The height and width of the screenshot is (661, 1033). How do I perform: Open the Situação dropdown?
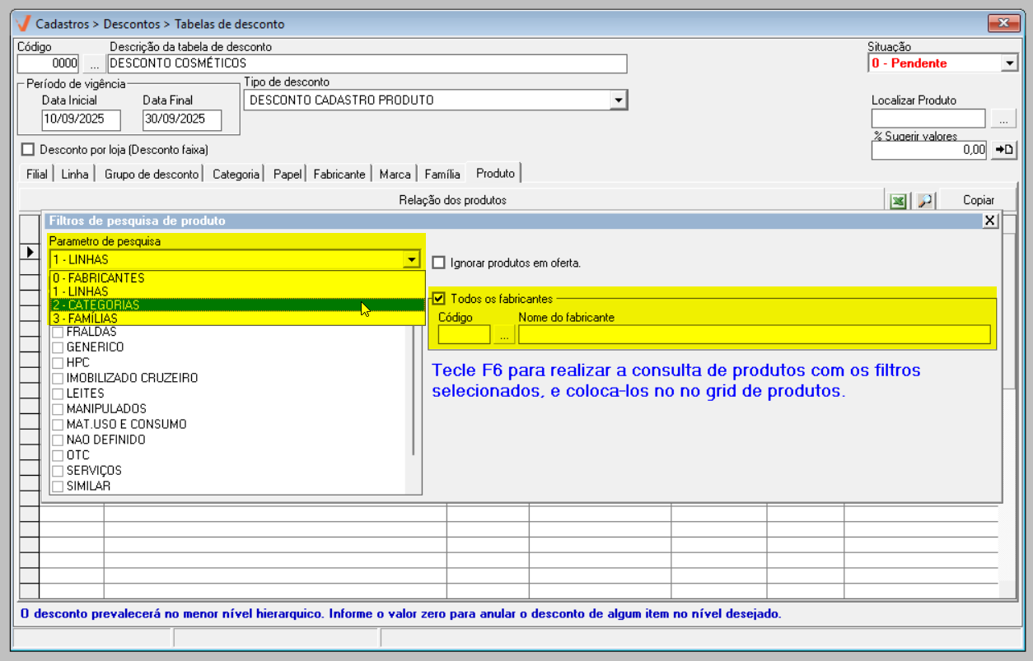point(1009,63)
